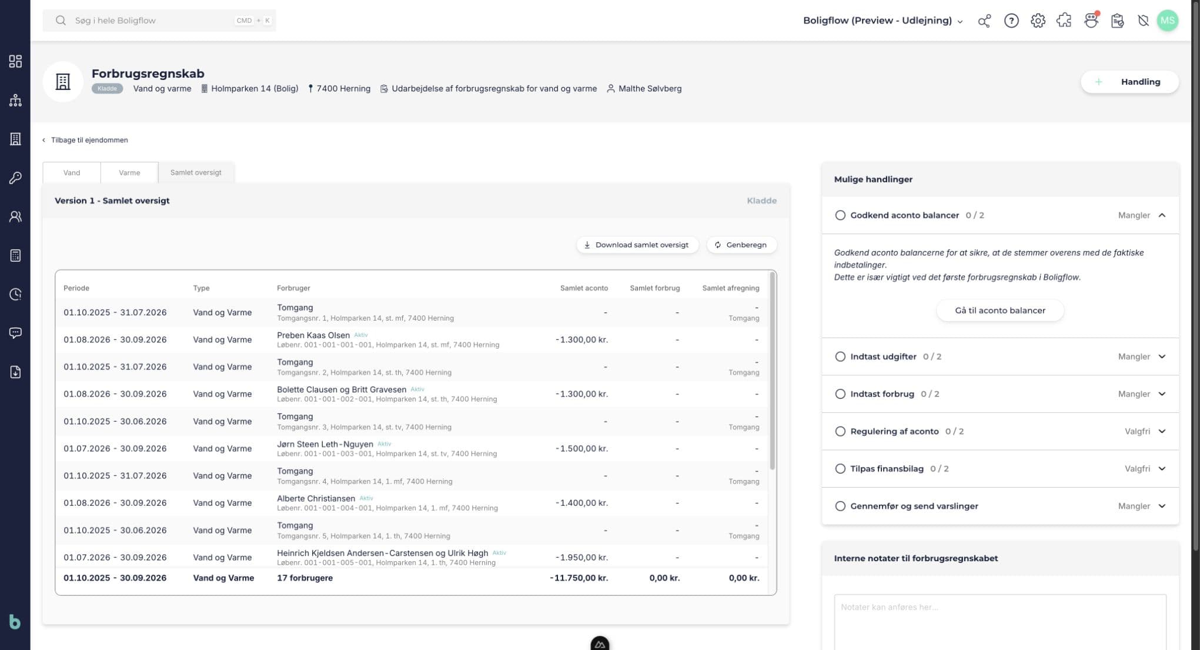Toggle the Regulering af aconto circle
The image size is (1200, 650).
pos(840,431)
